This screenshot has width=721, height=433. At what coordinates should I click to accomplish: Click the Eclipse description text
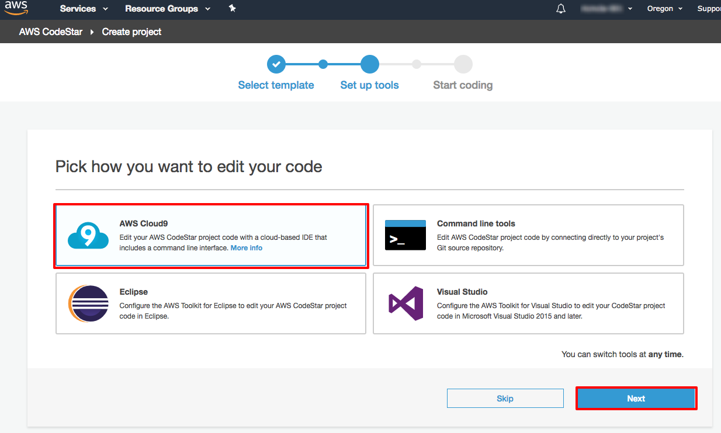[x=233, y=311]
